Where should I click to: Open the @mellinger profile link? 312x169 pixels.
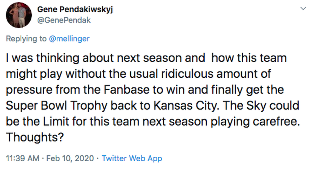69,39
